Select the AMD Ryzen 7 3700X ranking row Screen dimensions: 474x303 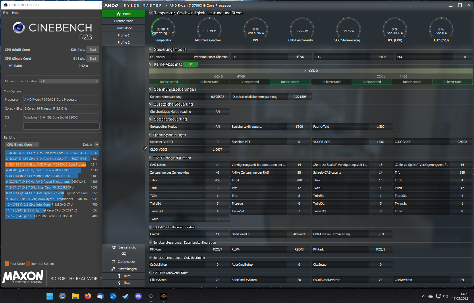[x=52, y=164]
